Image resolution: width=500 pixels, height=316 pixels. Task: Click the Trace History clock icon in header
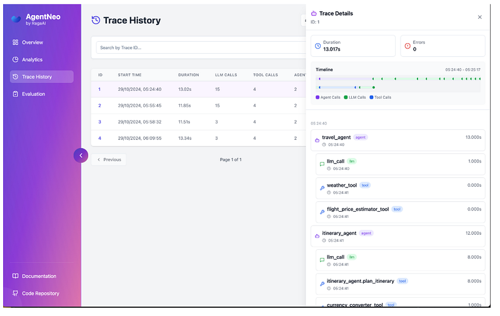(96, 21)
